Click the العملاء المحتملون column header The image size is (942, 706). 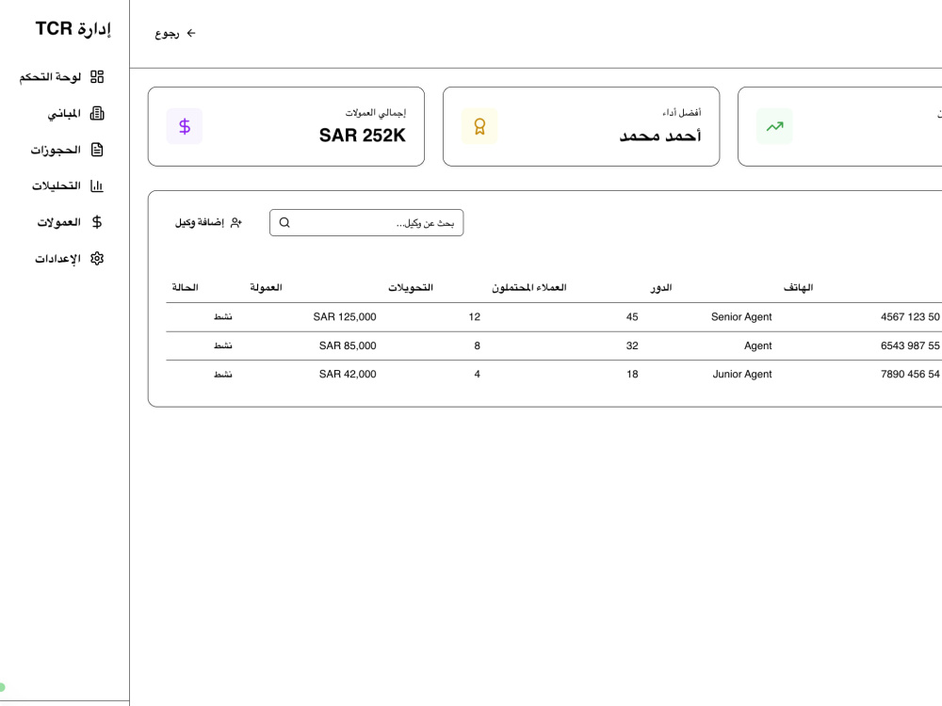[529, 287]
